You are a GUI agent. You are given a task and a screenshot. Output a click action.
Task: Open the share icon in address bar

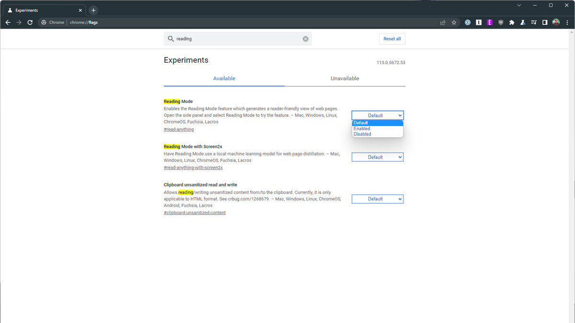(x=443, y=22)
